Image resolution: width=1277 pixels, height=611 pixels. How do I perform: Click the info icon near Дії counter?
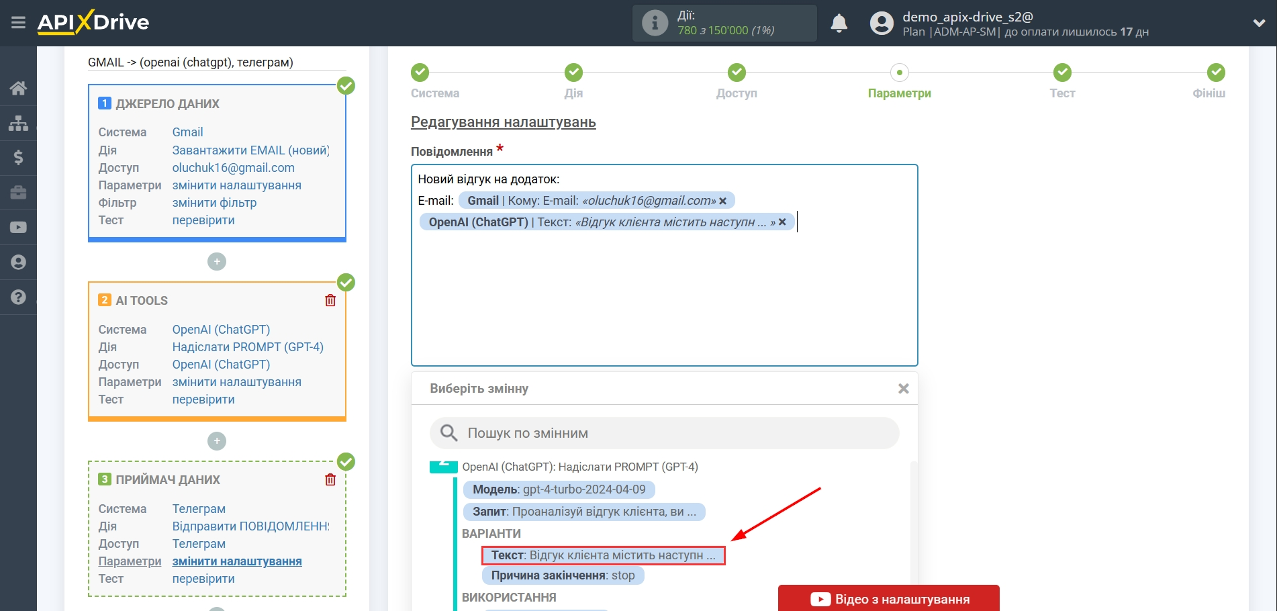click(x=655, y=23)
